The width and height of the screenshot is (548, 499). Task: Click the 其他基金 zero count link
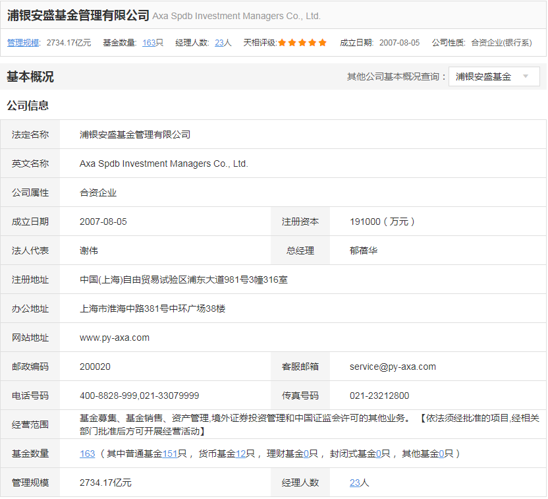coord(441,454)
